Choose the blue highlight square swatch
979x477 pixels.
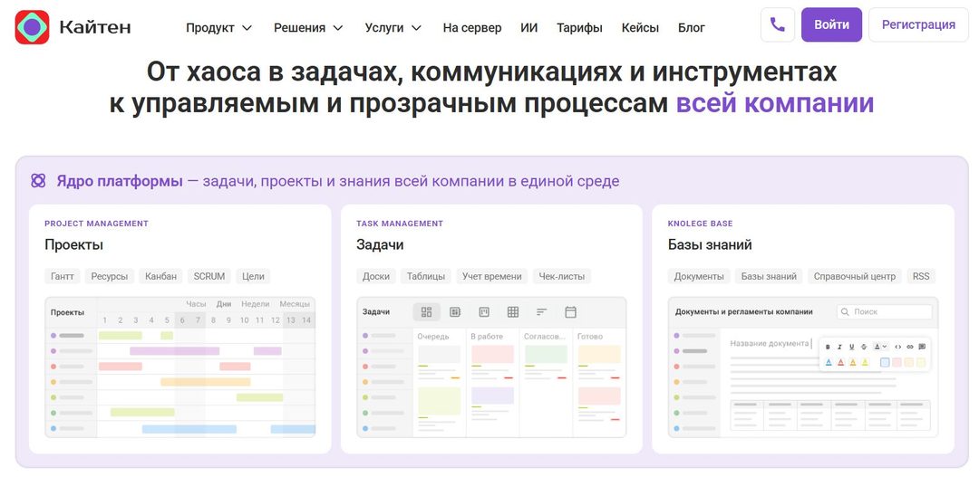pyautogui.click(x=885, y=362)
